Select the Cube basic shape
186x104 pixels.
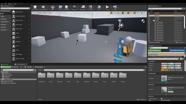[21, 33]
